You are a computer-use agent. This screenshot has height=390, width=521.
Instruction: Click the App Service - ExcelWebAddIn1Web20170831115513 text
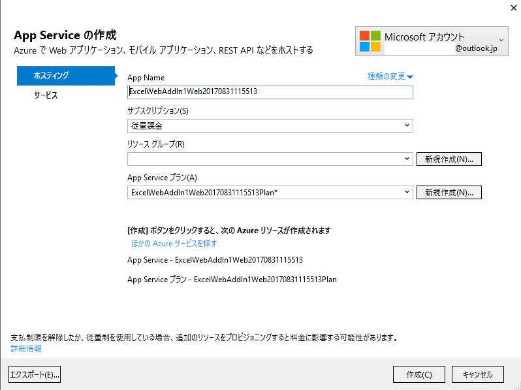[x=215, y=260]
